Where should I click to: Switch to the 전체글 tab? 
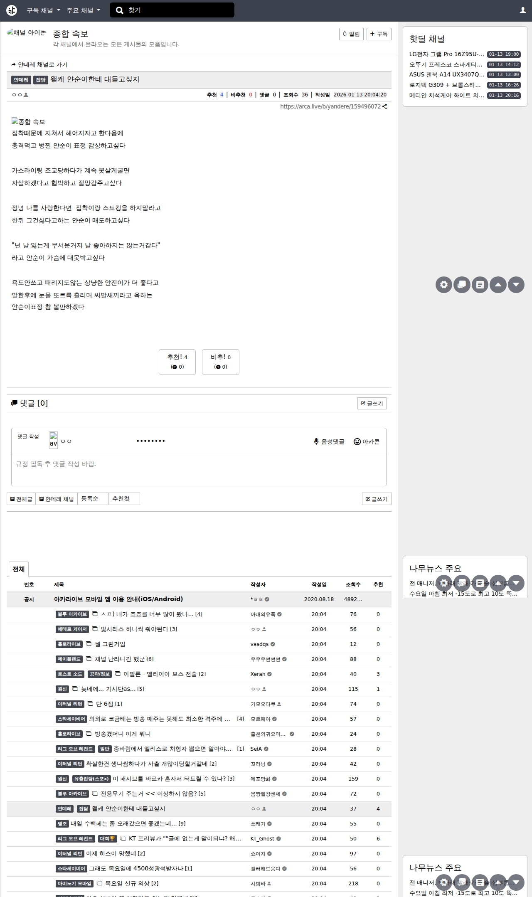coord(21,499)
